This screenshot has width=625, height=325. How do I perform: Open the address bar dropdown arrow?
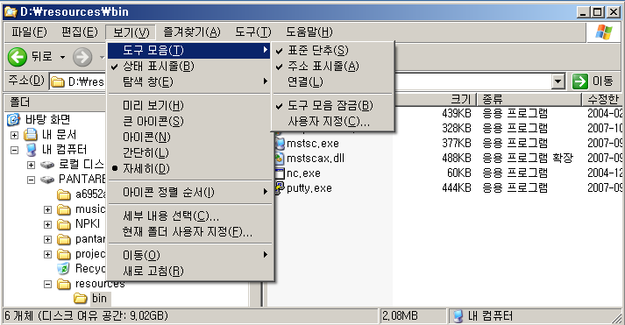pos(558,81)
